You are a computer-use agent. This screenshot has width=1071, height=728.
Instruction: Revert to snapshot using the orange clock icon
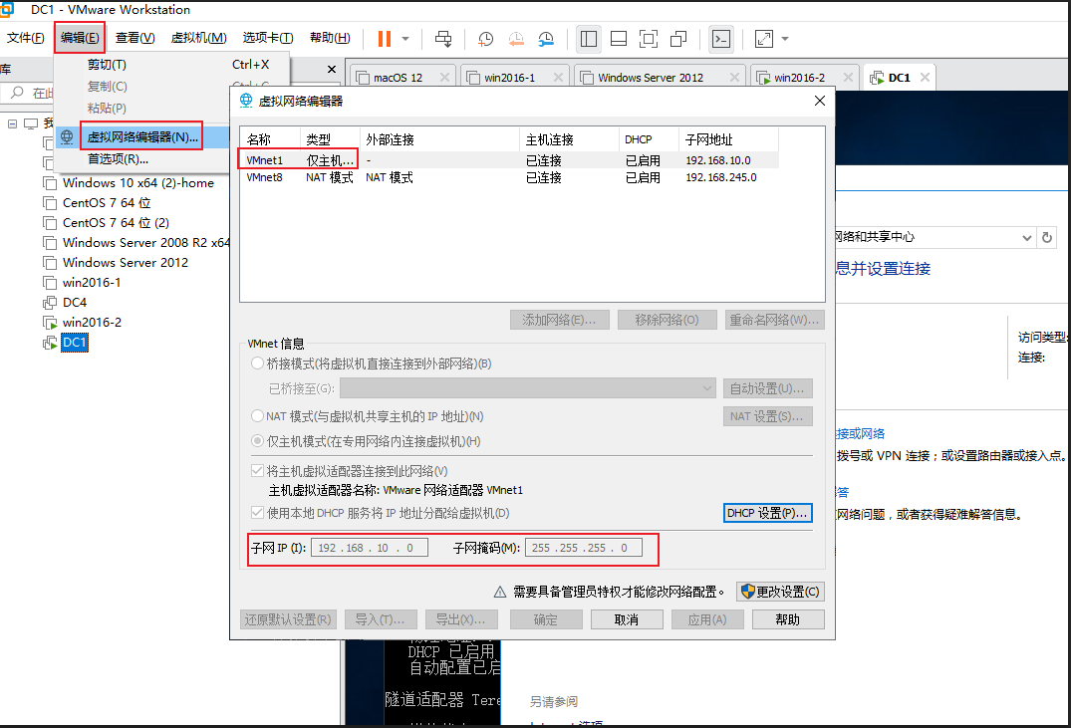click(x=516, y=39)
